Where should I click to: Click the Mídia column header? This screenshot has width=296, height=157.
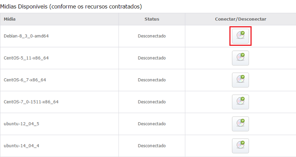tap(10, 19)
